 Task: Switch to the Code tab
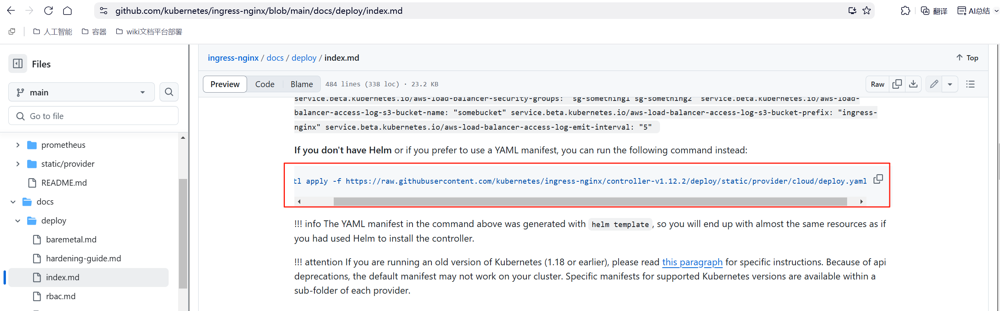click(264, 84)
